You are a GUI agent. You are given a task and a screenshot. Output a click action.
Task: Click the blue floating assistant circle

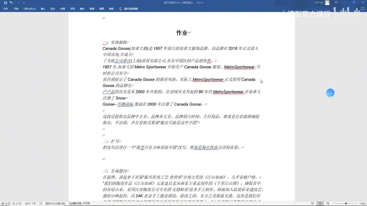[330, 93]
